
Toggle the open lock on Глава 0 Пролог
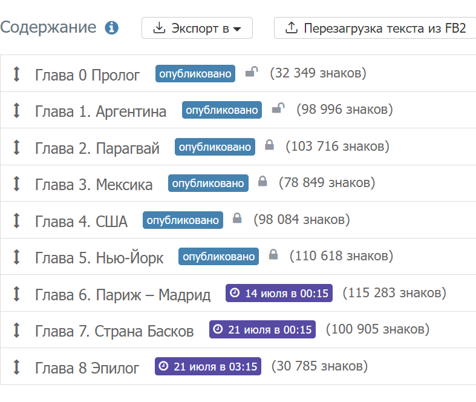(251, 73)
